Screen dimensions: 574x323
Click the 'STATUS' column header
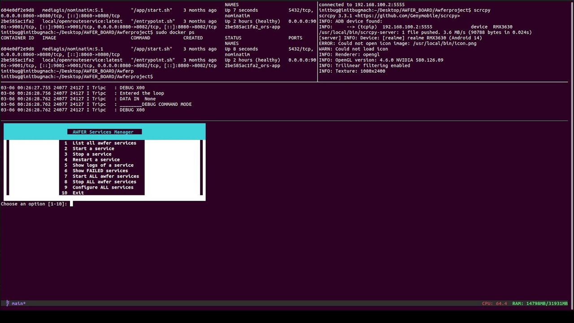[233, 38]
